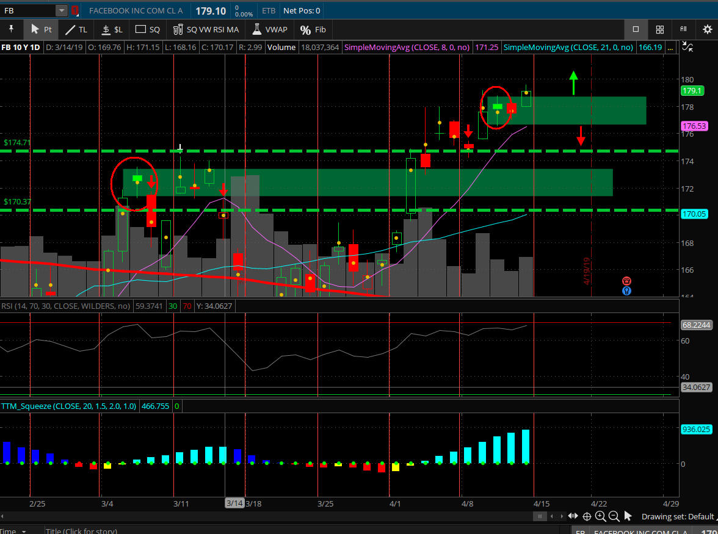Click the zoom in magnifier icon
Screen dimensions: 718x534
(x=600, y=516)
